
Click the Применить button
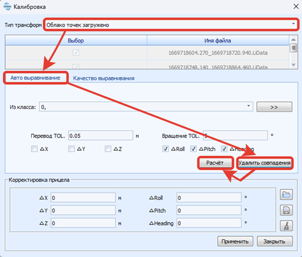coord(235,241)
